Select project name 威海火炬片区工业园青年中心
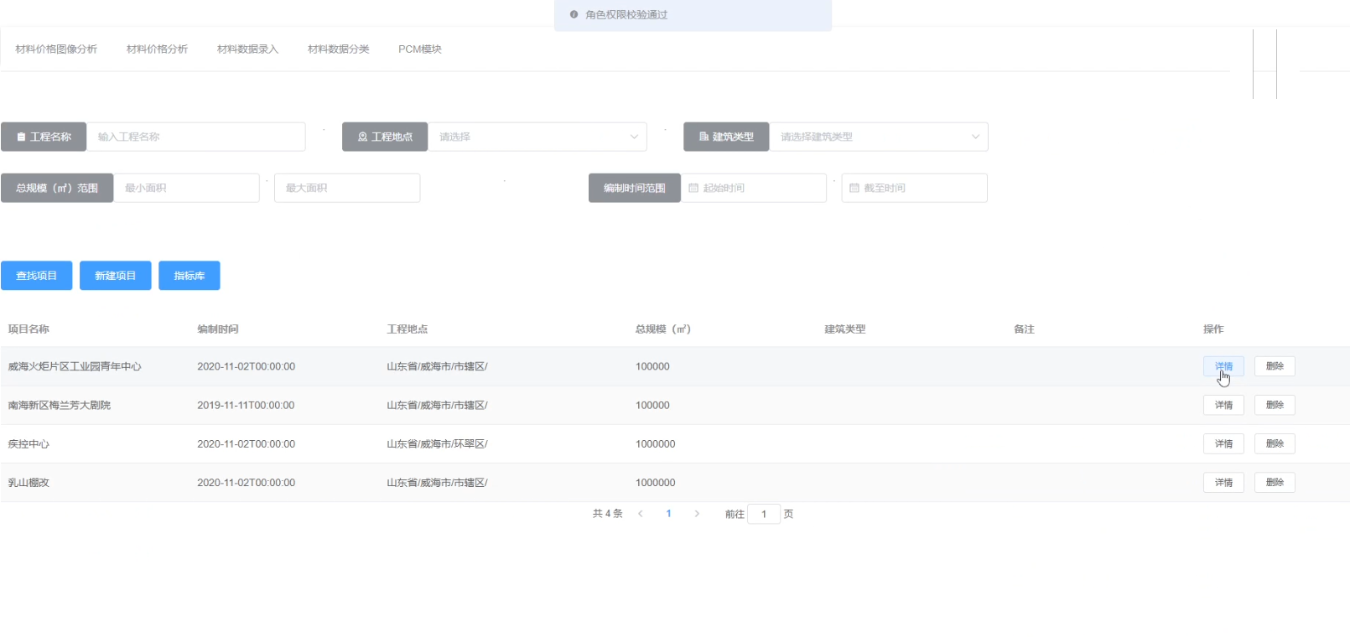1350x637 pixels. [75, 366]
